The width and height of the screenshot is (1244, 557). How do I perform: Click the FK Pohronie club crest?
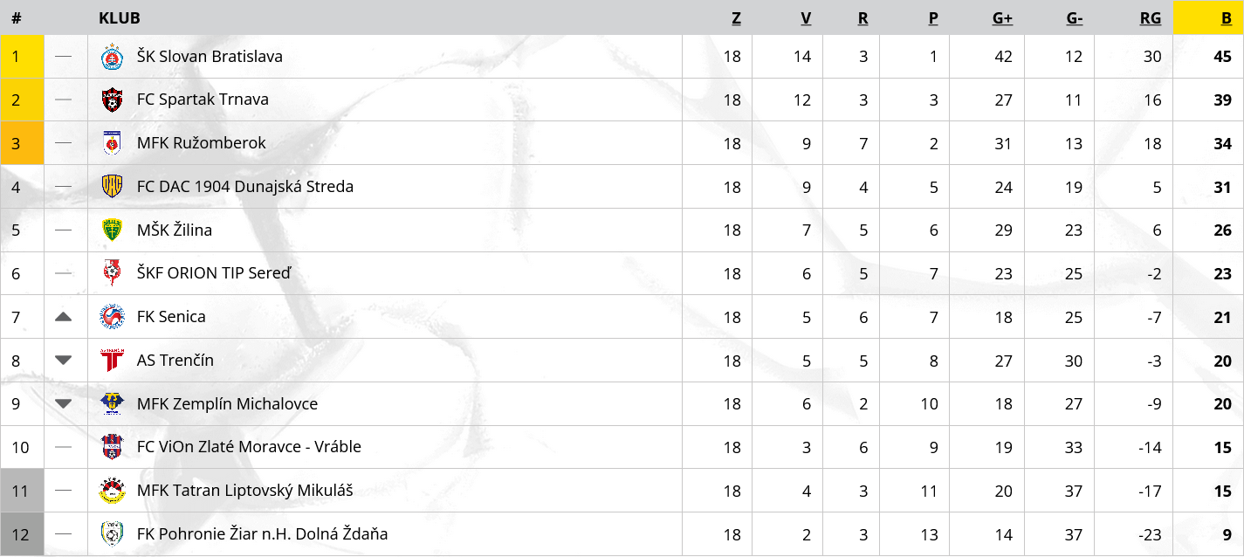click(112, 534)
